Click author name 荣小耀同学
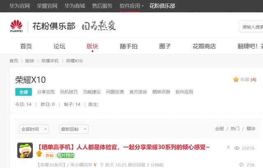Image resolution: width=263 pixels, height=168 pixels. (81, 165)
